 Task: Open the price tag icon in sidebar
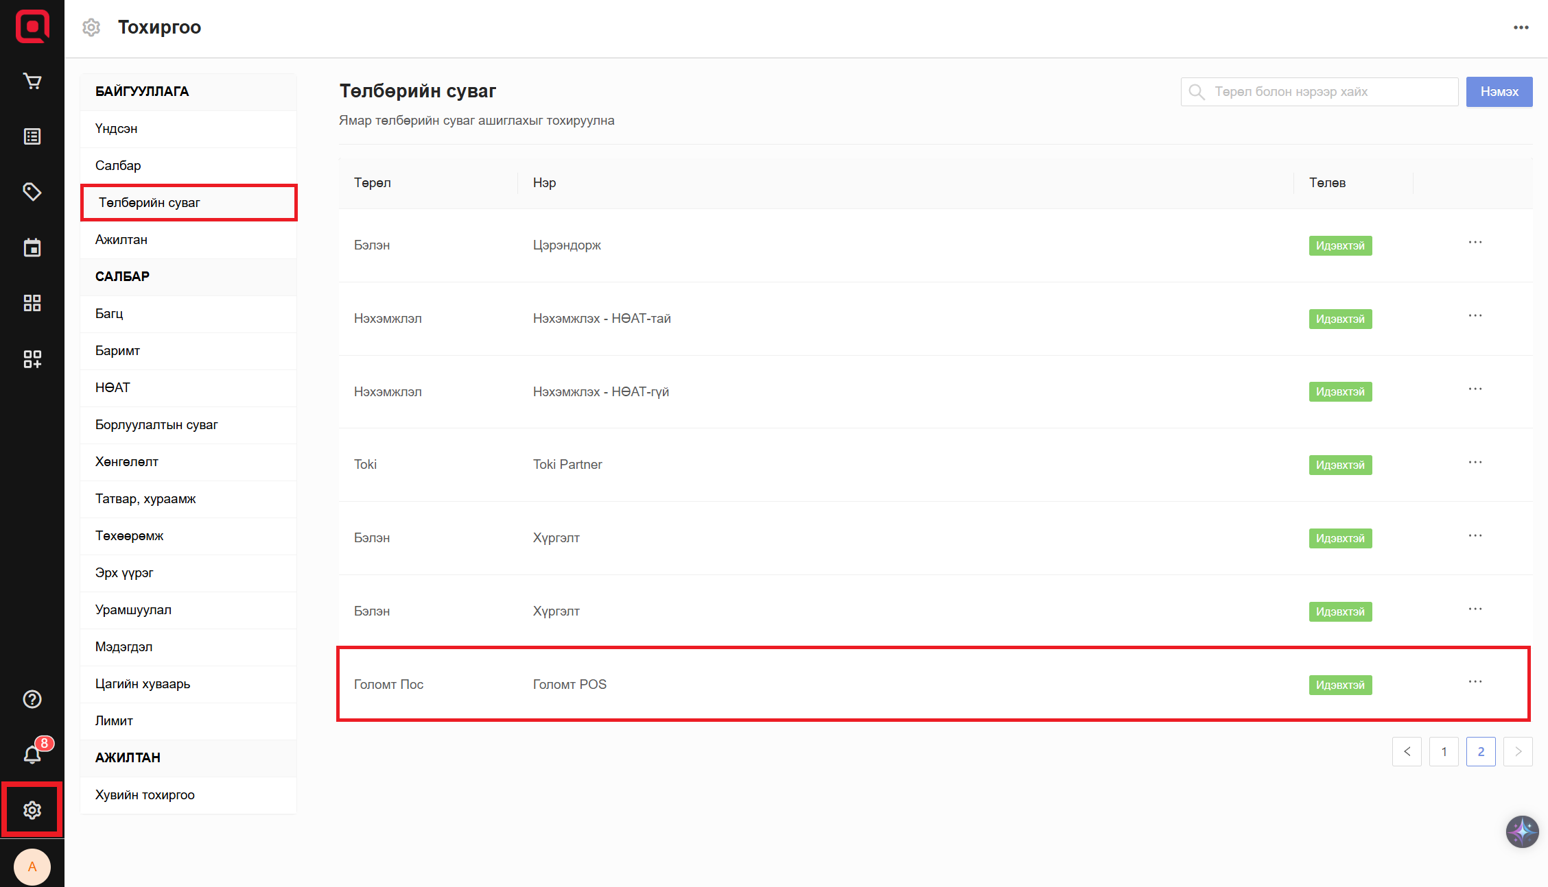tap(32, 192)
